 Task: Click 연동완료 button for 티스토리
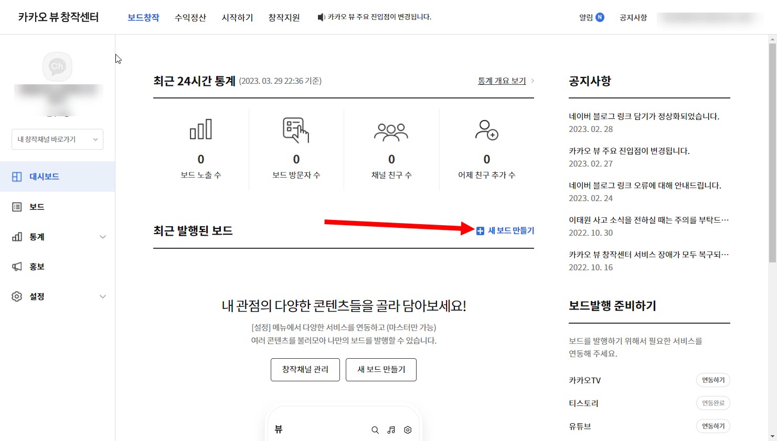click(713, 403)
